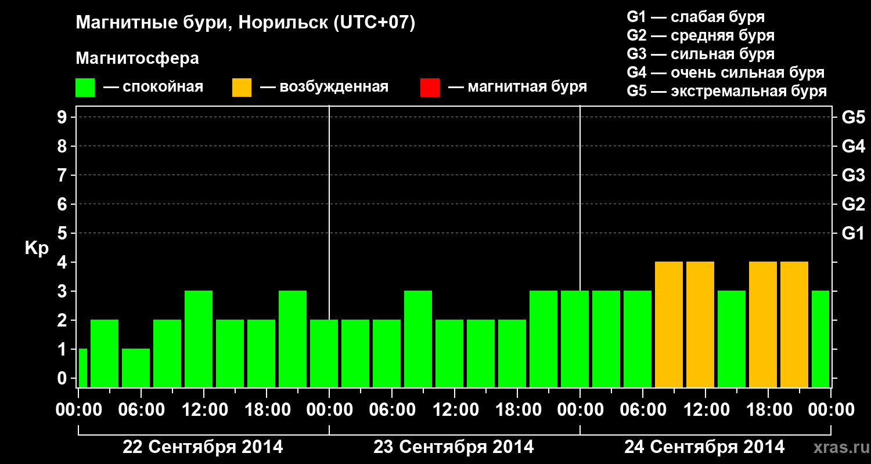Click the narrow Kp 1 bar starting 22 Сентября

click(82, 368)
